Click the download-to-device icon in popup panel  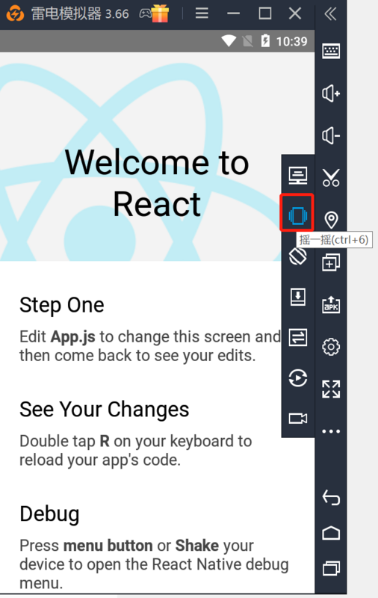pos(297,297)
